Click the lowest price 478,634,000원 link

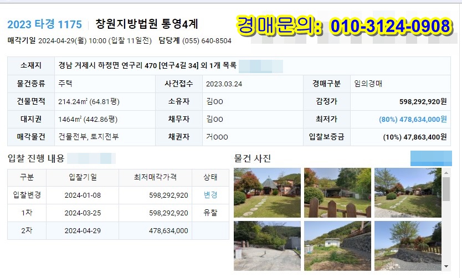tap(413, 119)
